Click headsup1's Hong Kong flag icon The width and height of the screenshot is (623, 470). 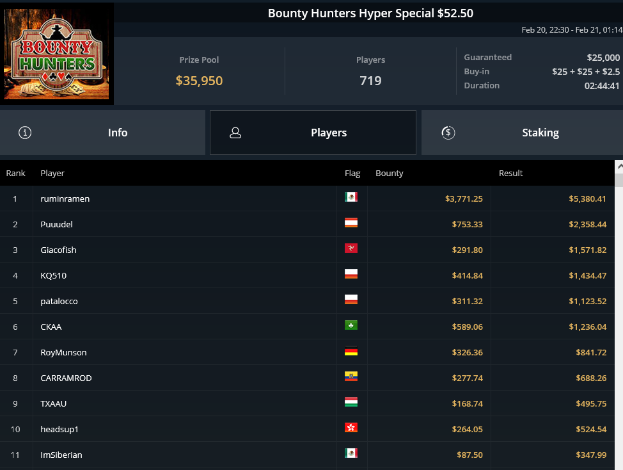click(351, 428)
